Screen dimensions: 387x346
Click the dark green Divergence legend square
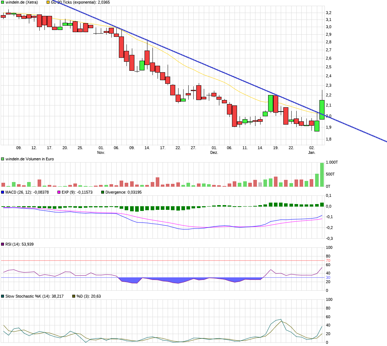[103, 192]
